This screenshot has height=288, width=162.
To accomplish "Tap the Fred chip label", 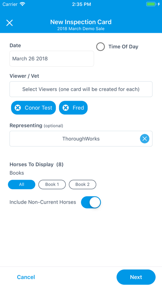I will pyautogui.click(x=79, y=108).
